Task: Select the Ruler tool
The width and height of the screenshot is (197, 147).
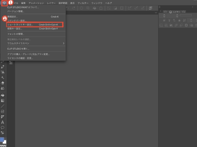Action: [3, 117]
